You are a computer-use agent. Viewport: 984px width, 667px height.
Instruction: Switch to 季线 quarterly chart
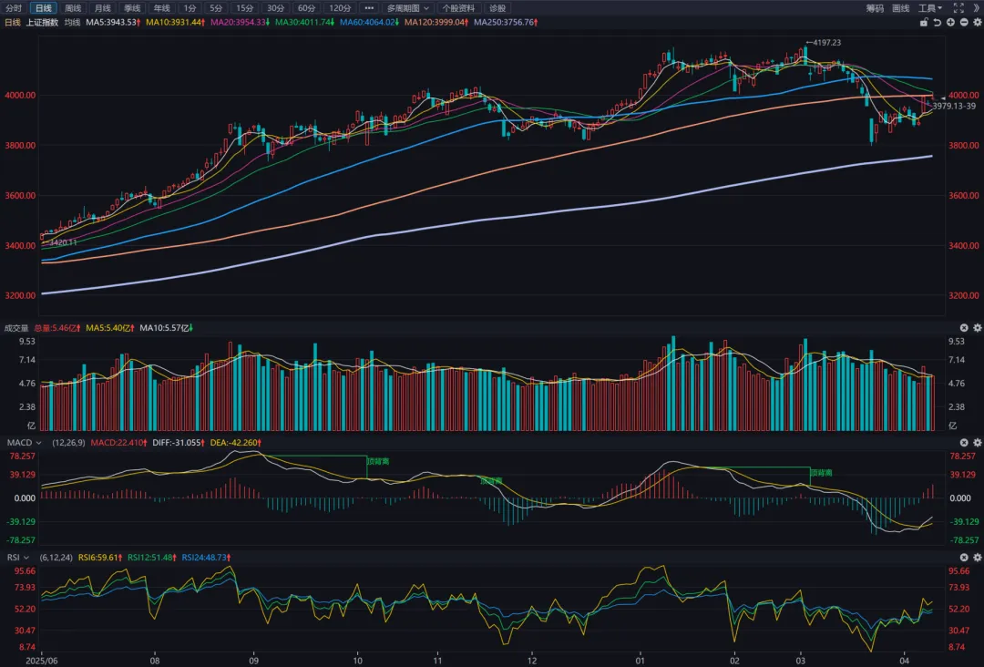point(132,8)
